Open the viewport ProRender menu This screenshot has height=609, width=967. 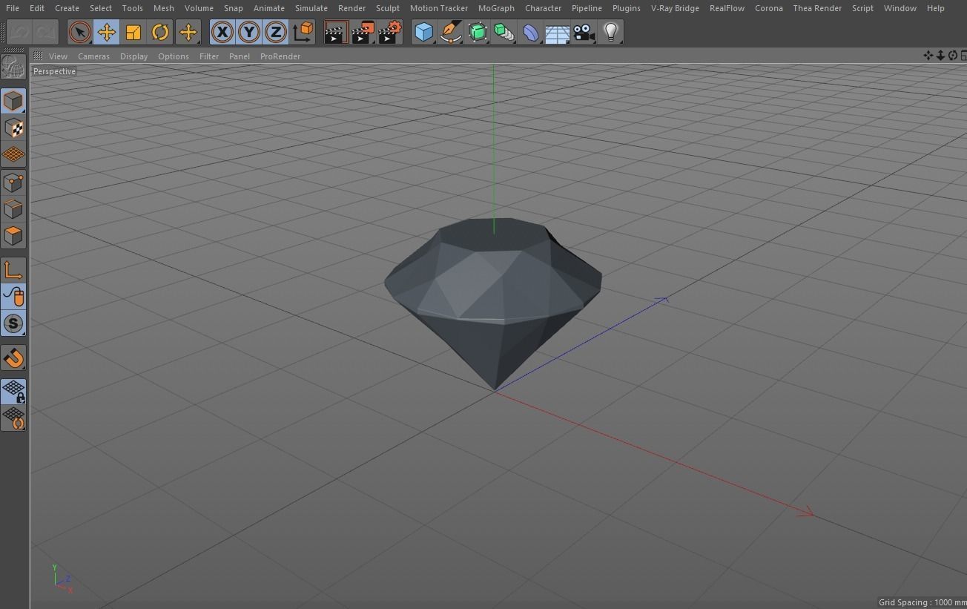(x=280, y=56)
